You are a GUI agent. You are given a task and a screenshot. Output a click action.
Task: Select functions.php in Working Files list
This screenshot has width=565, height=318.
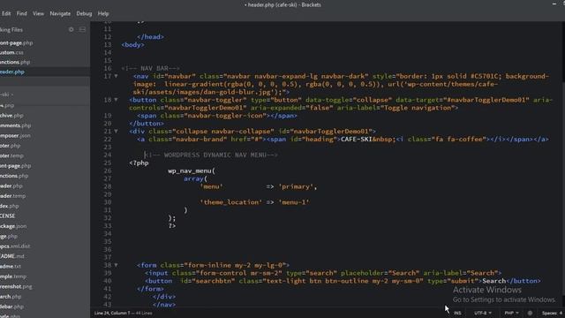pyautogui.click(x=15, y=62)
